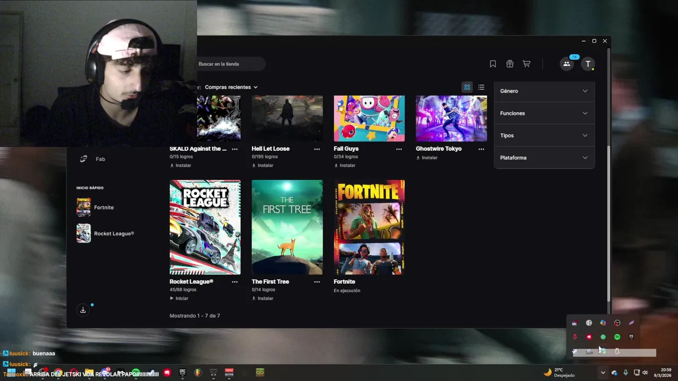Click Instalar under SKALD Against the
Viewport: 678px width, 381px height.
pyautogui.click(x=181, y=166)
